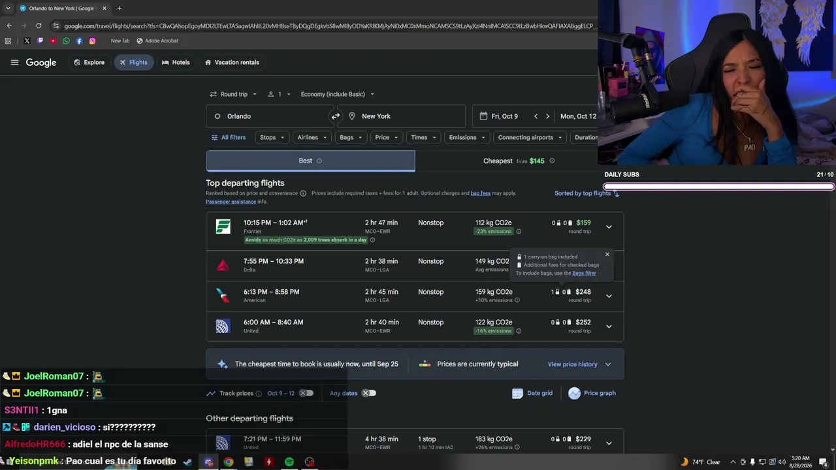Screen dimensions: 836x470
Task: Open the Price graph
Action: coord(592,393)
